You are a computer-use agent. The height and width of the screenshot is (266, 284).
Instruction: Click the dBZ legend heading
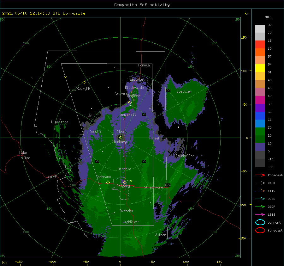click(268, 17)
